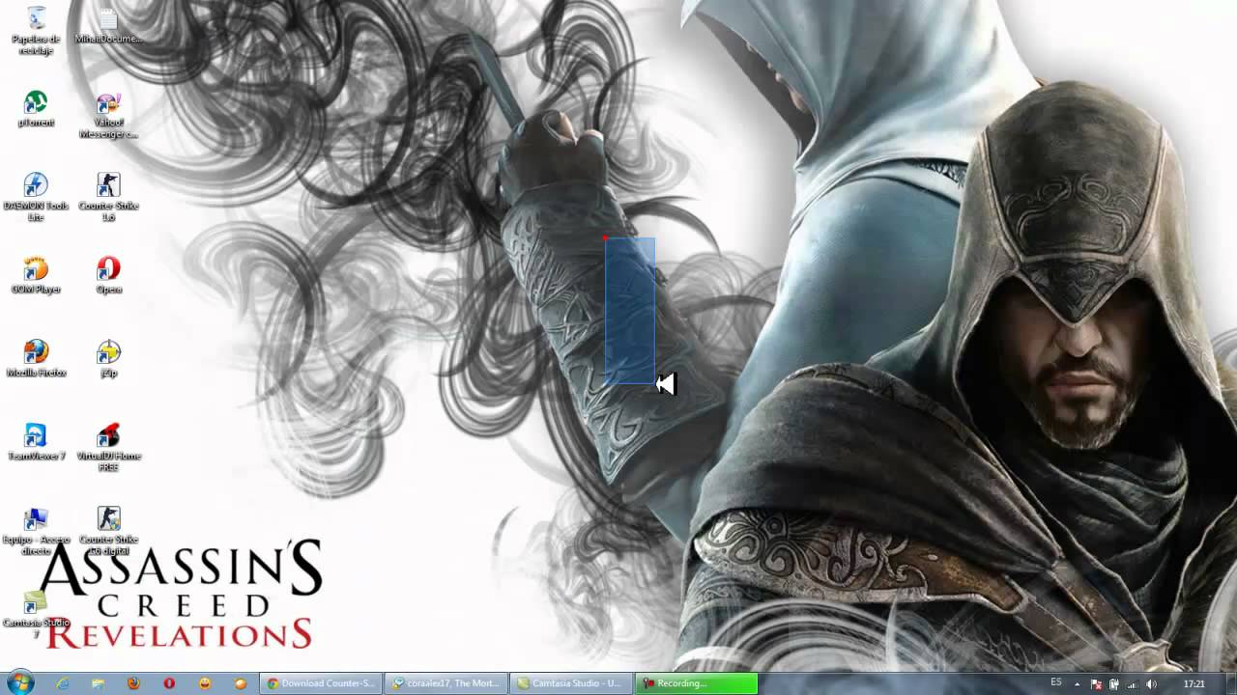
Task: Open the green Recording... taskbar button
Action: (696, 683)
